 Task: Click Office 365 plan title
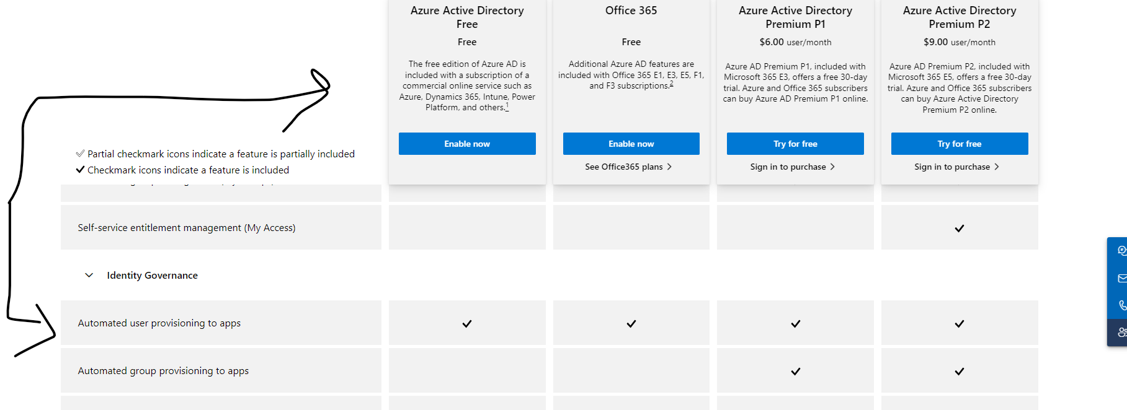[x=631, y=11]
